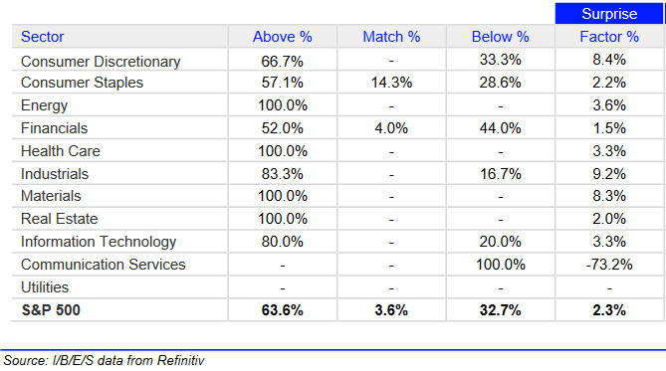This screenshot has width=666, height=371.
Task: Select the Energy sector row
Action: click(337, 105)
